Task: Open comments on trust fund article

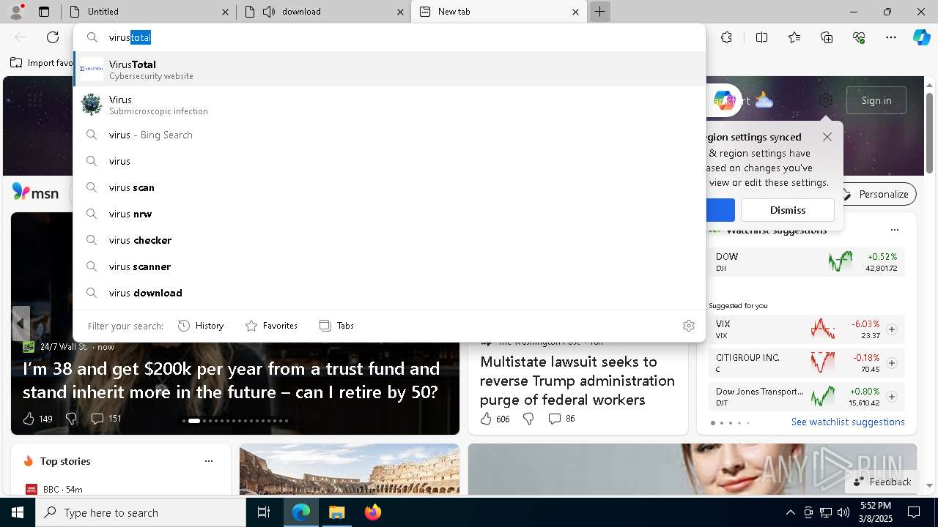Action: (106, 419)
